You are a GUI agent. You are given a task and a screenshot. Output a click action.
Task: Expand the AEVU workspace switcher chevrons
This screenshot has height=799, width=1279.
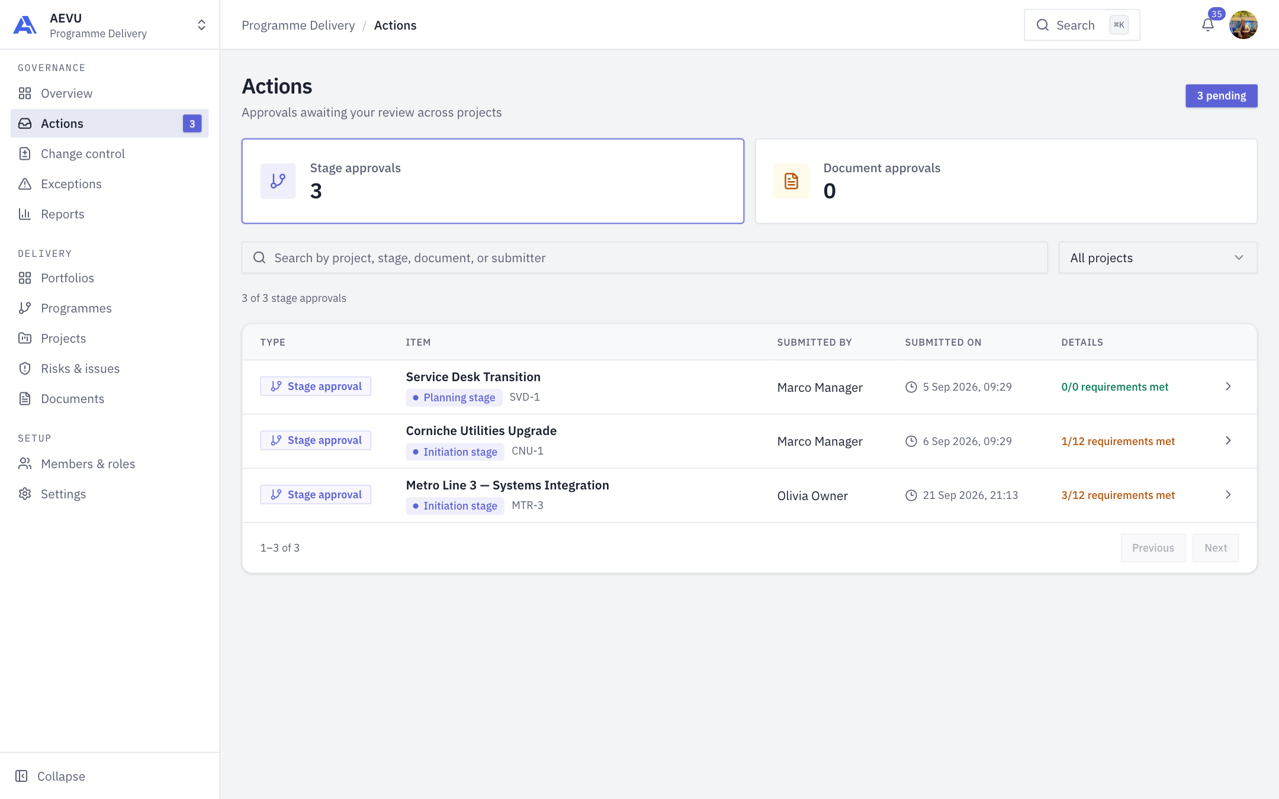[x=201, y=25]
